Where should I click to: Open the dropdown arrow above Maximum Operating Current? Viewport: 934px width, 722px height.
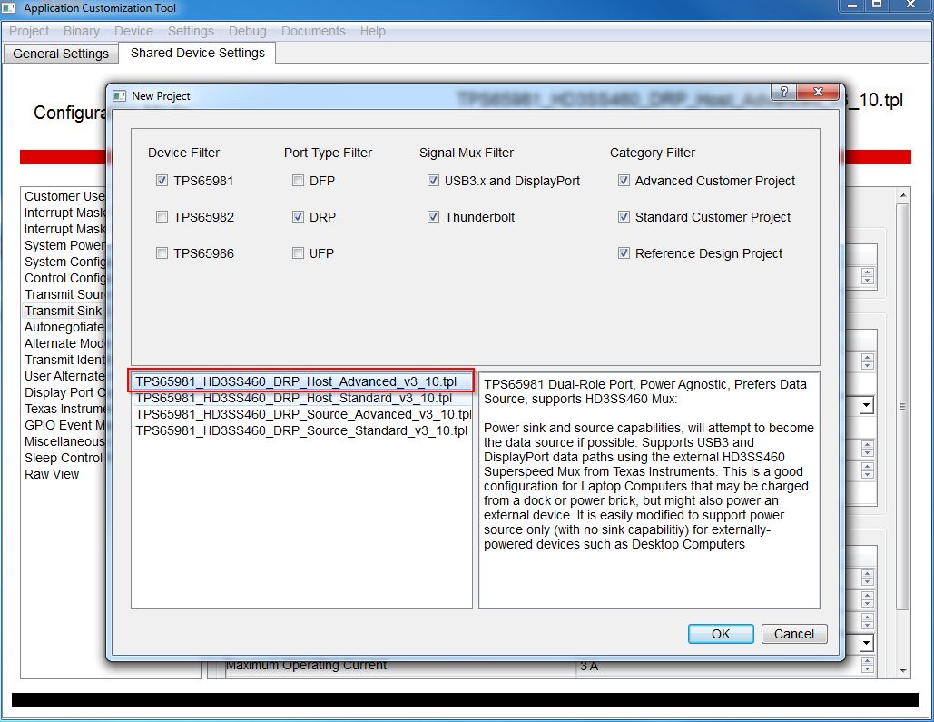867,643
